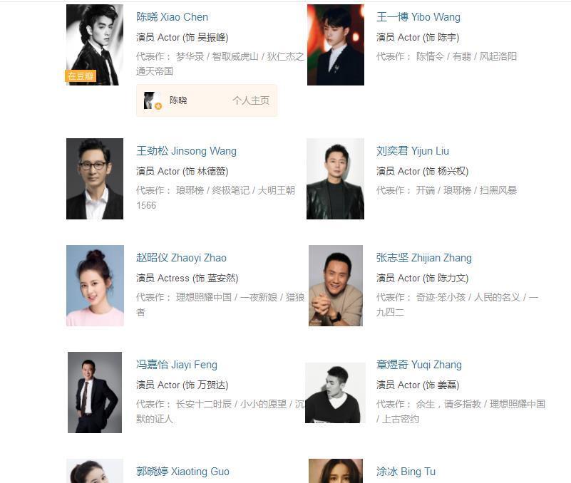Click 王一博 Yibo Wang name link
The width and height of the screenshot is (571, 483).
(418, 17)
